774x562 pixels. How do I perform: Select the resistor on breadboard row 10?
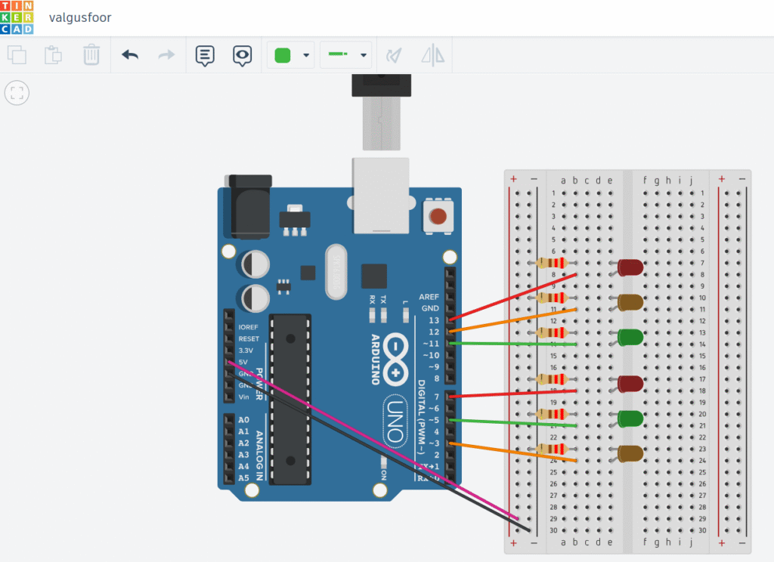[x=553, y=298]
